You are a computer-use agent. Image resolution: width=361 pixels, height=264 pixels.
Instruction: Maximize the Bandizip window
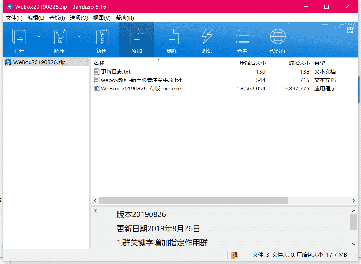326,7
